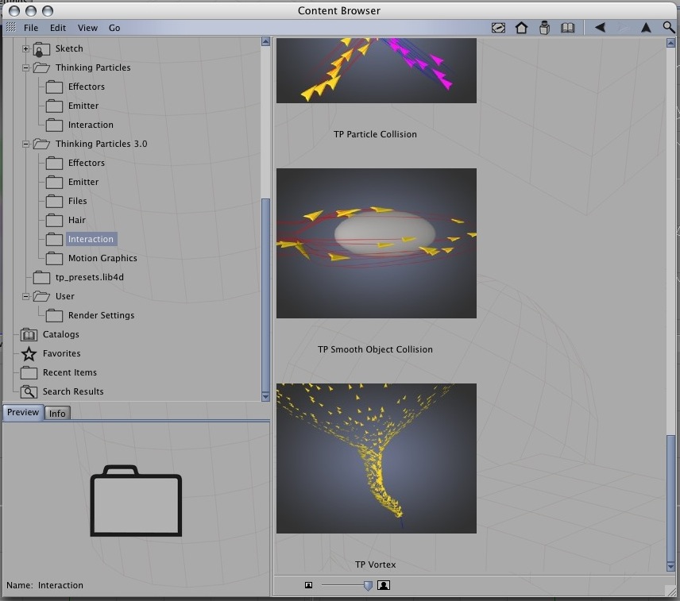Expand the Sketch tree node
Image resolution: width=680 pixels, height=601 pixels.
coord(25,48)
